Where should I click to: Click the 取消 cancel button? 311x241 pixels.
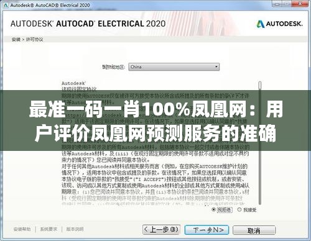254,230
